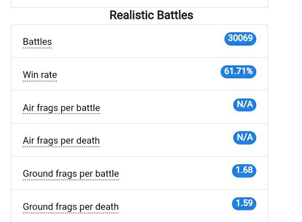Click the Air frags per death label
This screenshot has width=302, height=222.
[61, 141]
